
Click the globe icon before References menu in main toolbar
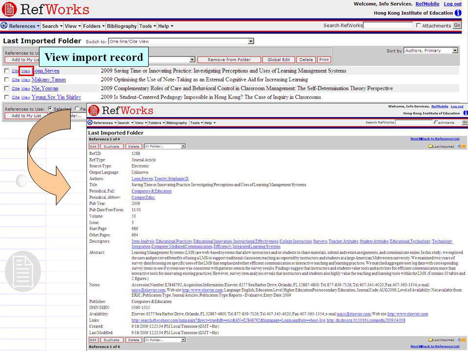[x=4, y=26]
